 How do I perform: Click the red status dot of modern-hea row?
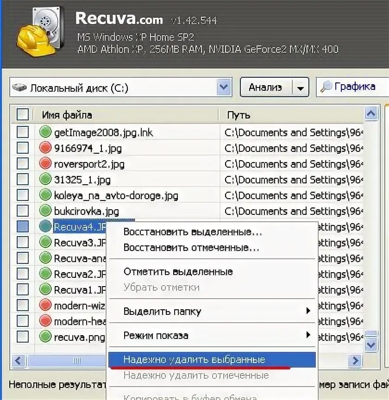coord(45,321)
